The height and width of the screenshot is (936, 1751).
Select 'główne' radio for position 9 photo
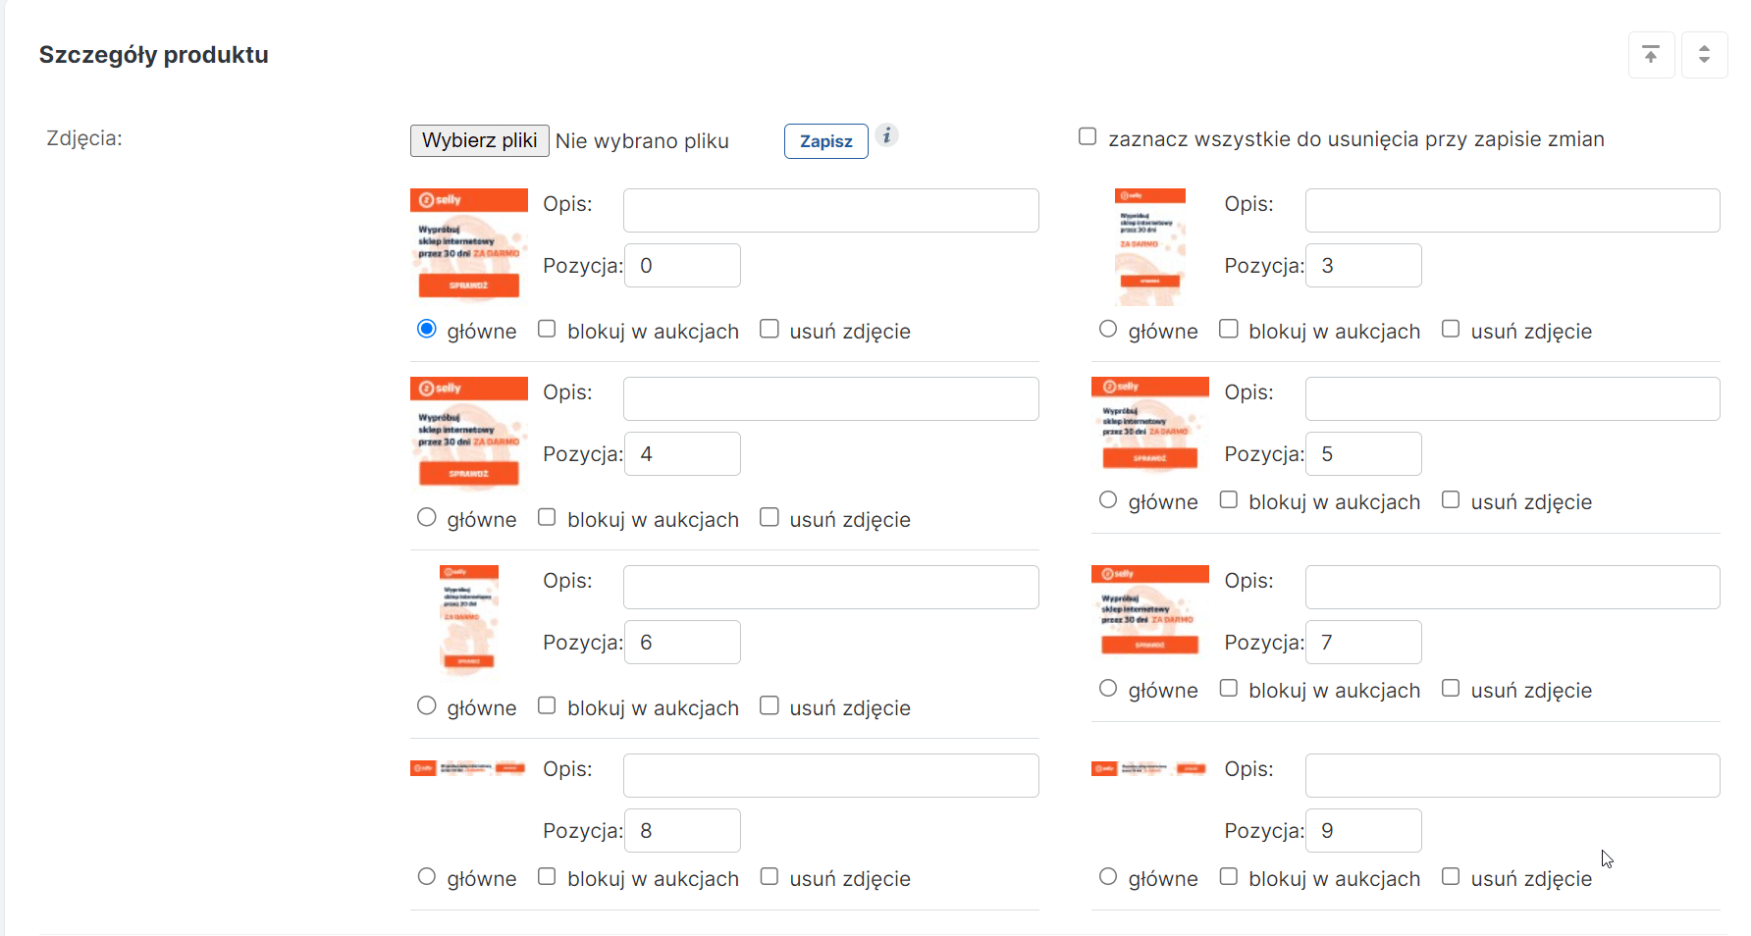click(1108, 876)
